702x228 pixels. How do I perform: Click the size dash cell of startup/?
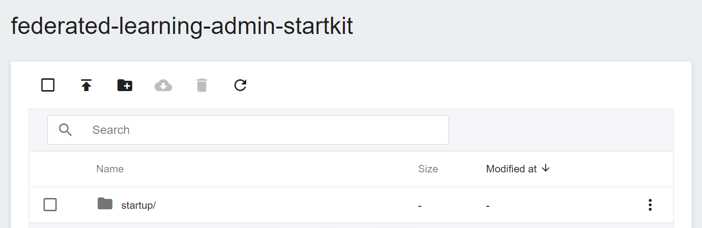(419, 205)
